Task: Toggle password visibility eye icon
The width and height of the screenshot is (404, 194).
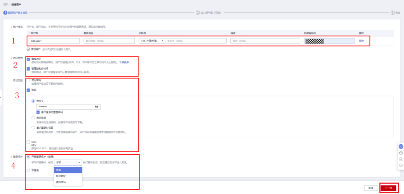Action: [x=97, y=107]
